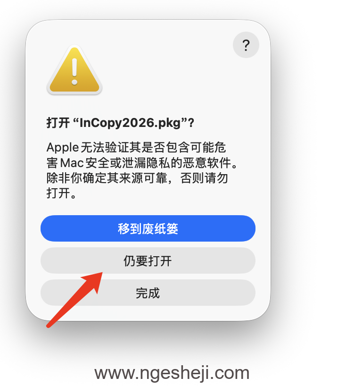Viewport: 346px width, 386px height.
Task: Move the package to Trash with the blue button
Action: pos(148,228)
